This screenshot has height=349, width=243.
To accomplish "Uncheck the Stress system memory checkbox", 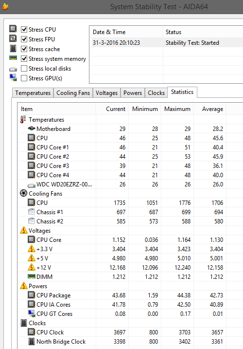I will point(24,59).
